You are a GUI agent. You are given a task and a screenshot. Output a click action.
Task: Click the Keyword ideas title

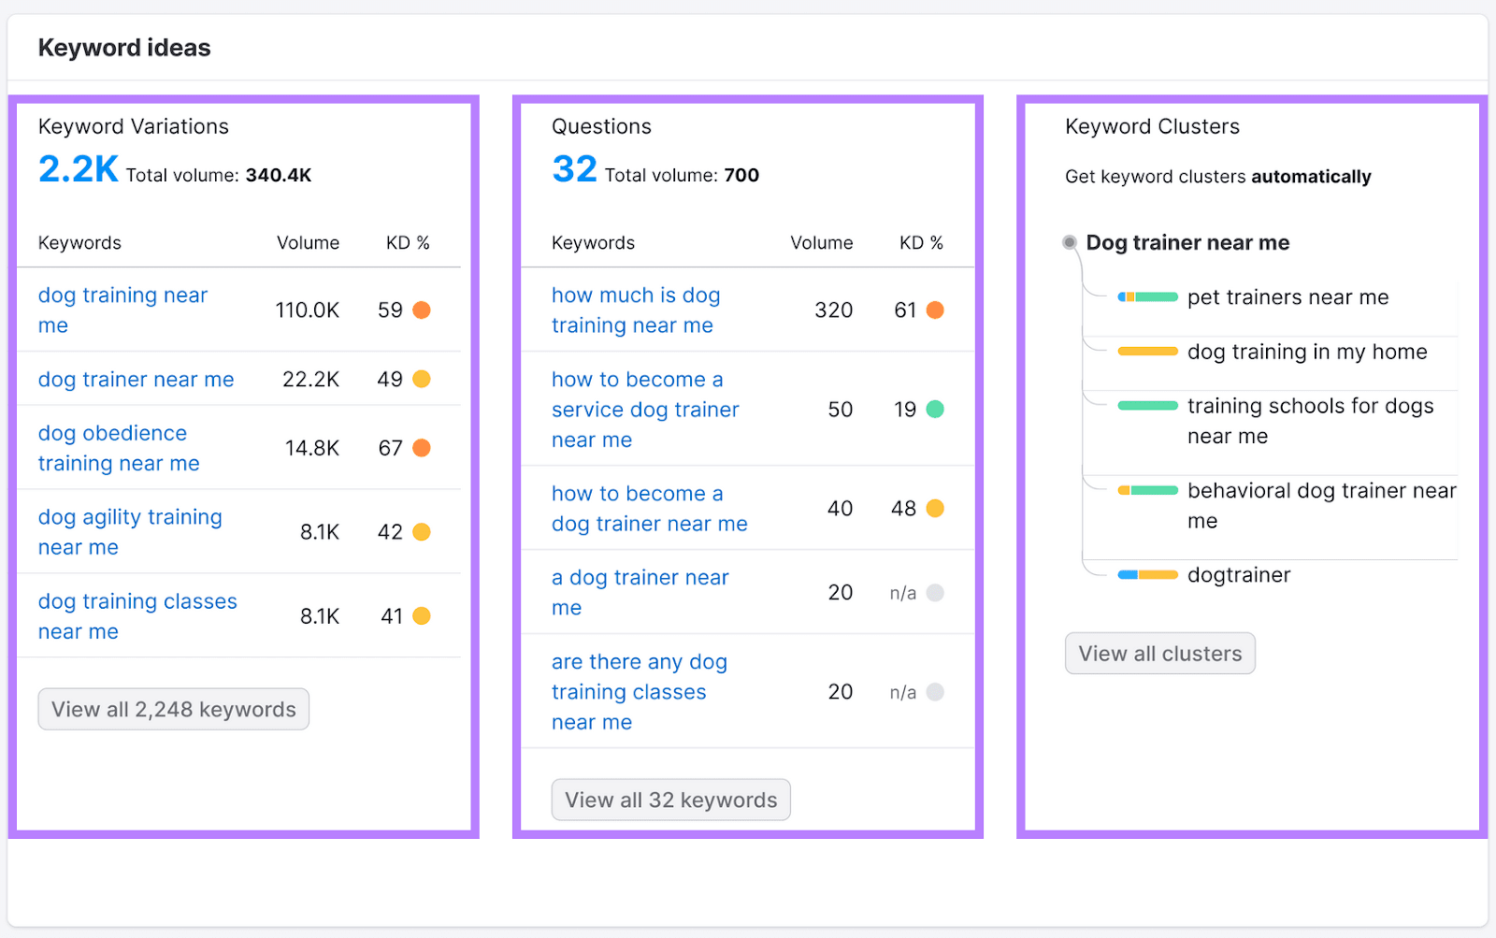pyautogui.click(x=124, y=48)
